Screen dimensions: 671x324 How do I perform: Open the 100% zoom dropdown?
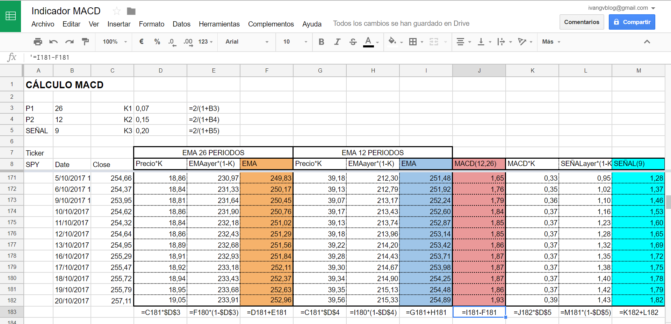click(x=115, y=42)
